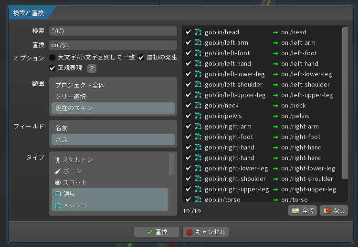Click the mesh icon beside goblin/left-arm

(x=198, y=42)
